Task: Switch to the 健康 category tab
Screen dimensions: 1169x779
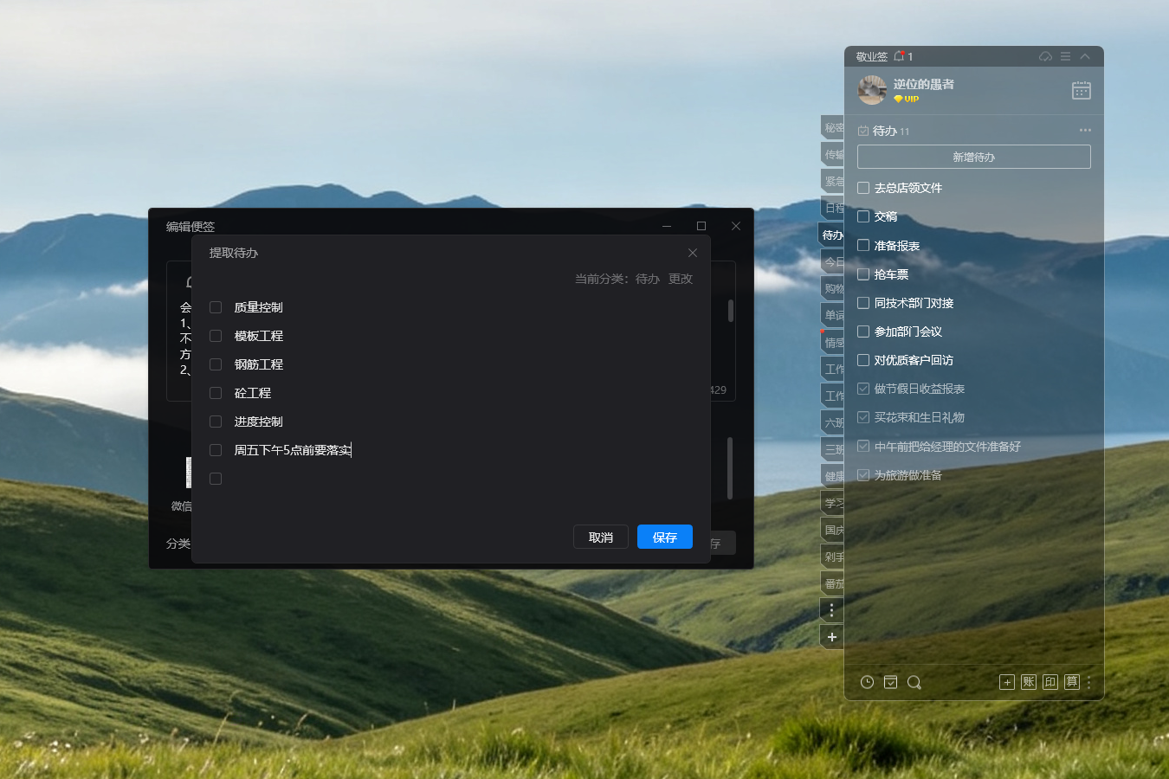Action: point(832,476)
